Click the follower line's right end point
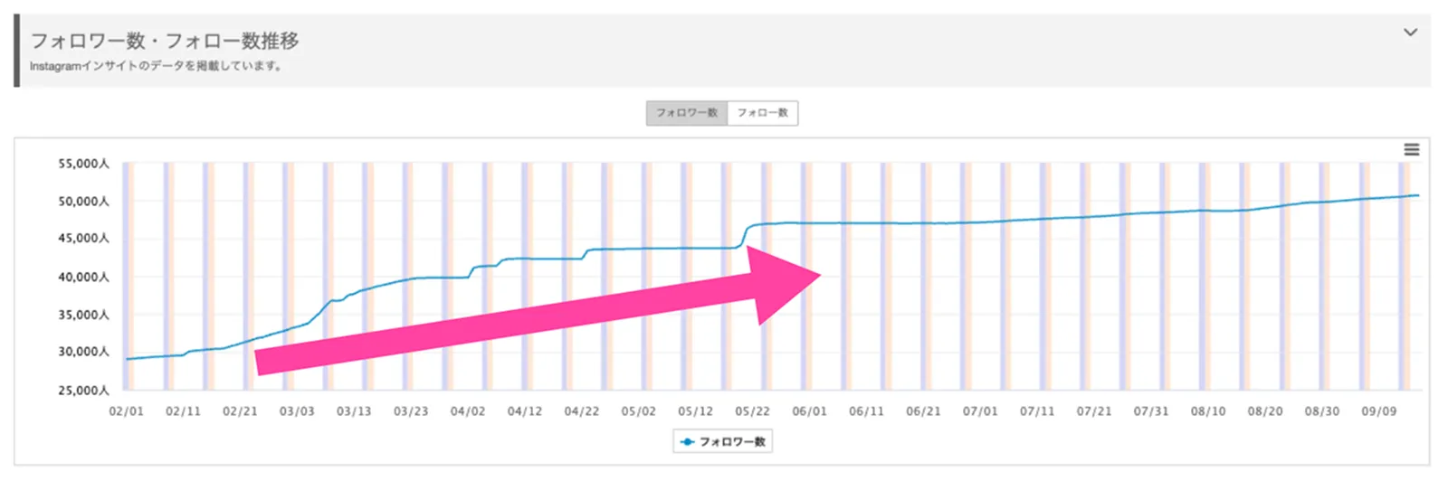Viewport: 1448px width, 481px height. coord(1417,195)
